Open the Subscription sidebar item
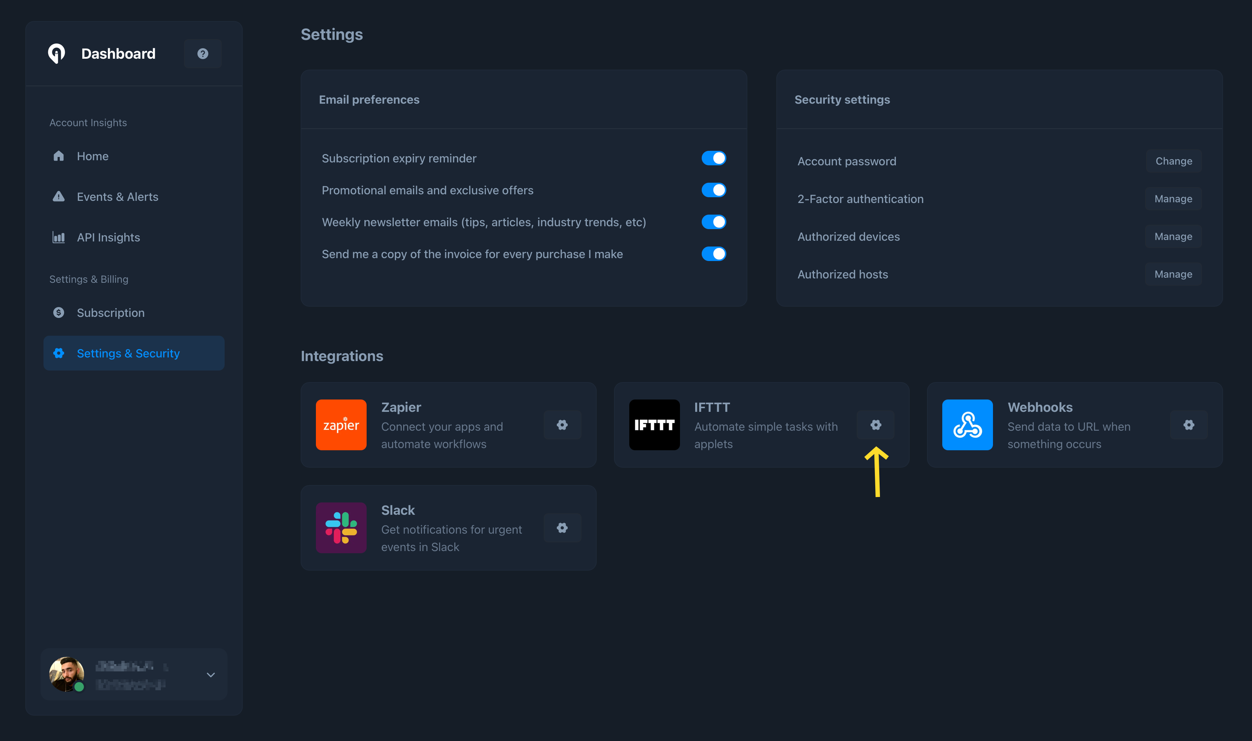 [110, 312]
